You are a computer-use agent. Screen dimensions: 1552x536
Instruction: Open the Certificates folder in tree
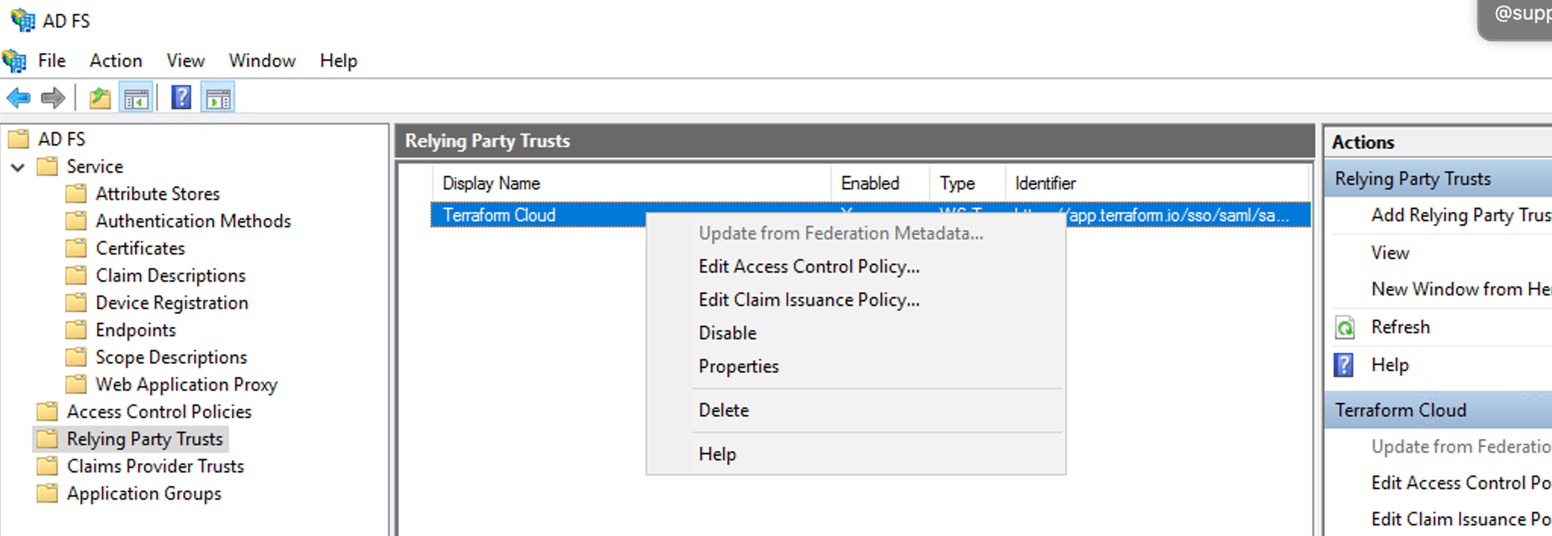140,248
